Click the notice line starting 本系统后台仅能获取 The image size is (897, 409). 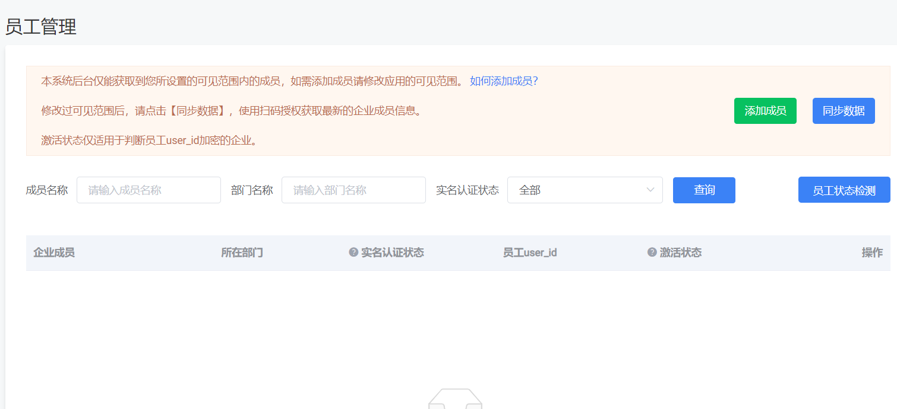pyautogui.click(x=252, y=81)
